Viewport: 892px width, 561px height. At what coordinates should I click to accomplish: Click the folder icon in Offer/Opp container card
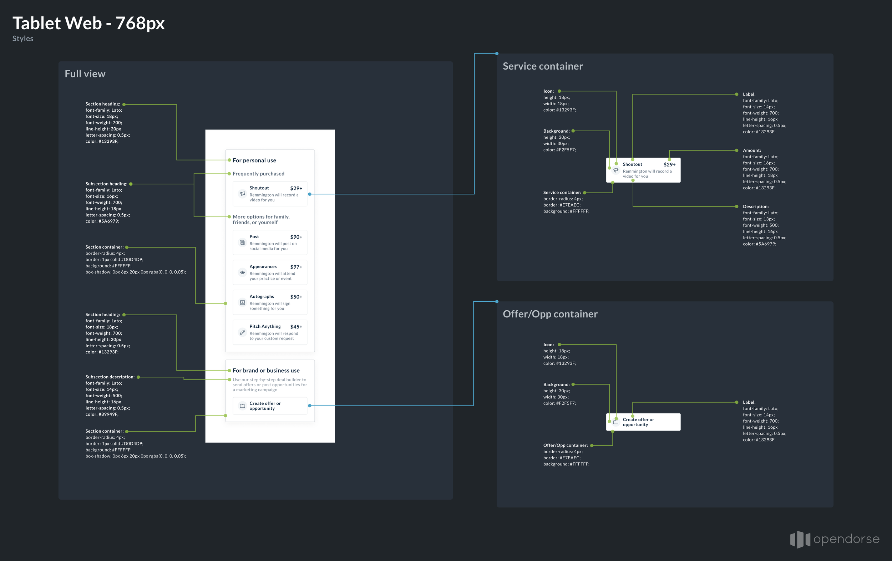click(x=615, y=422)
